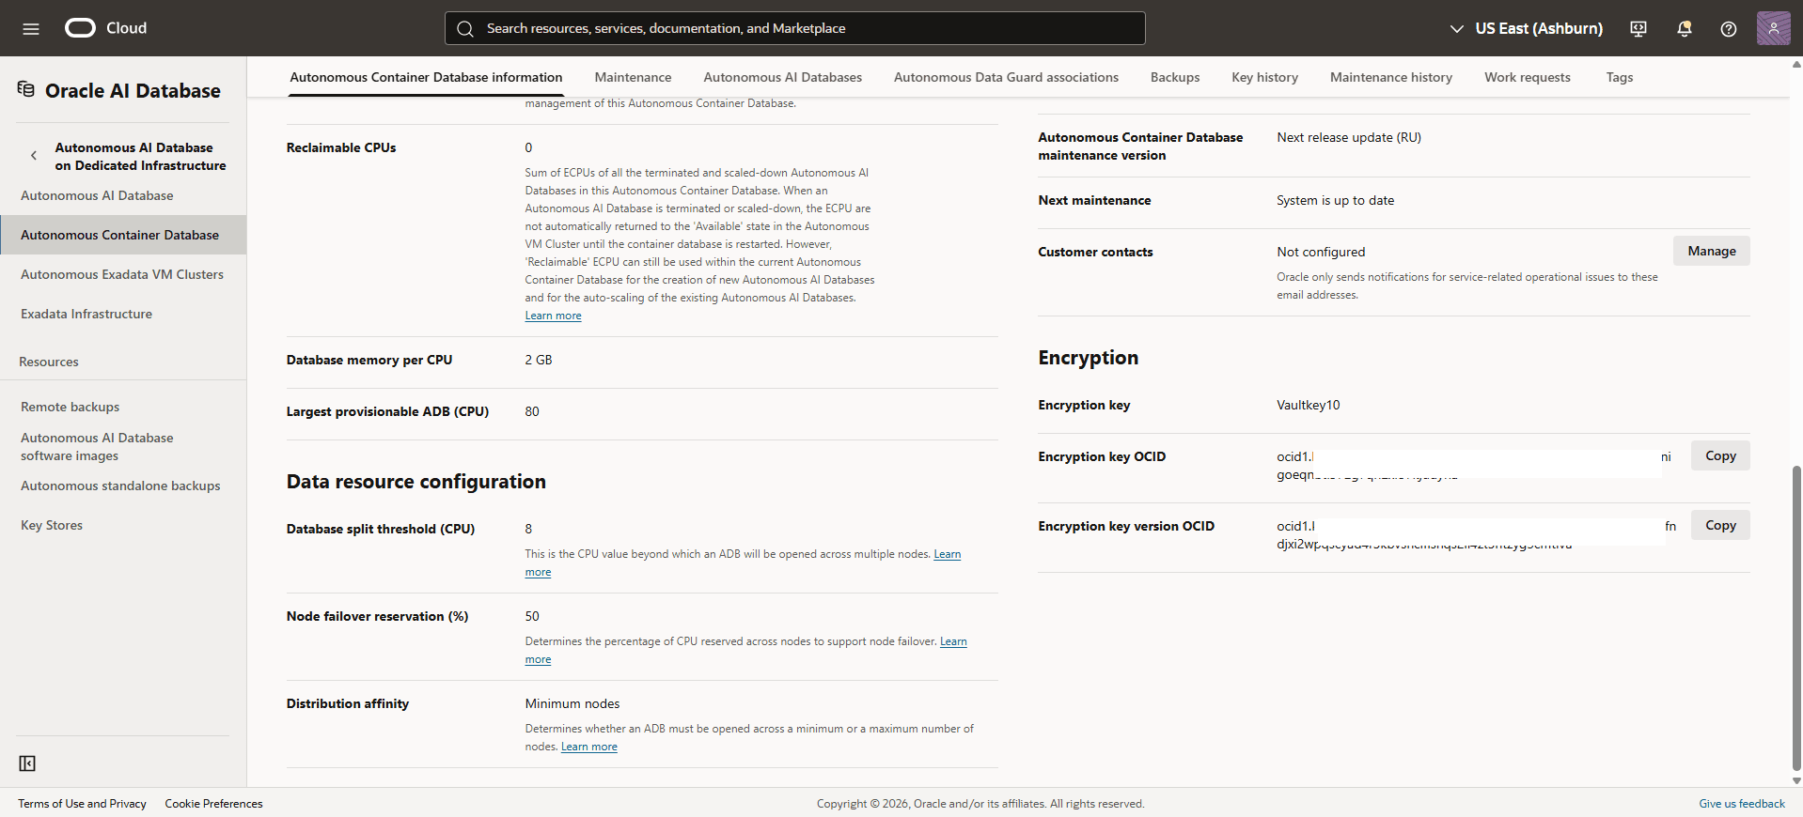Open Terms of Use and Privacy
Image resolution: width=1803 pixels, height=817 pixels.
click(x=82, y=804)
